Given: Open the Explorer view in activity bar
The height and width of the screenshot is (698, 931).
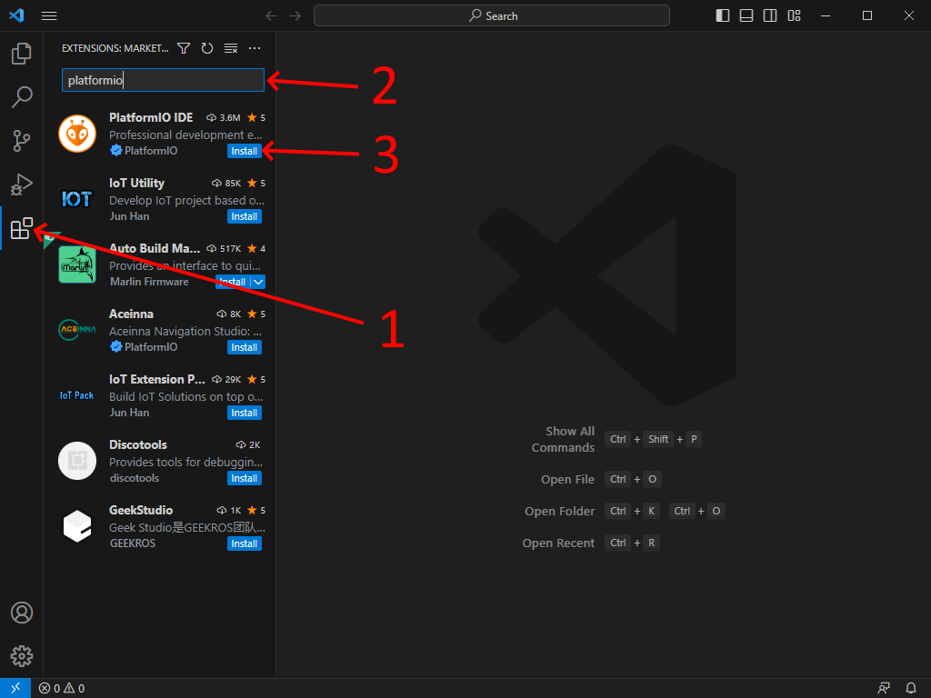Looking at the screenshot, I should pyautogui.click(x=22, y=54).
